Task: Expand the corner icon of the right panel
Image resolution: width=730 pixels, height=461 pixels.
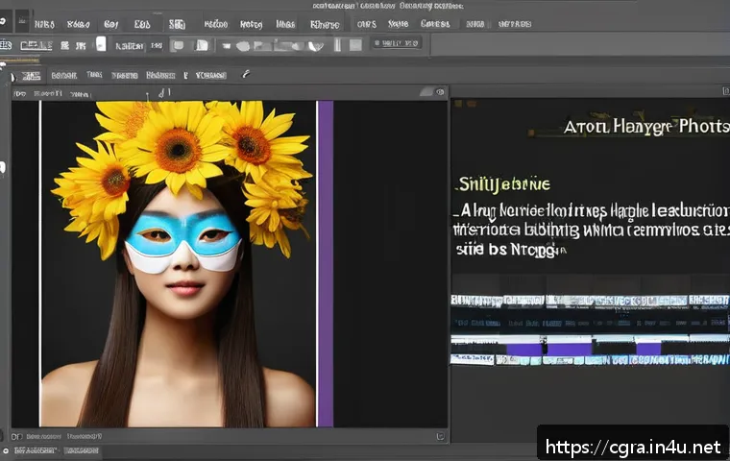Action: 726,90
